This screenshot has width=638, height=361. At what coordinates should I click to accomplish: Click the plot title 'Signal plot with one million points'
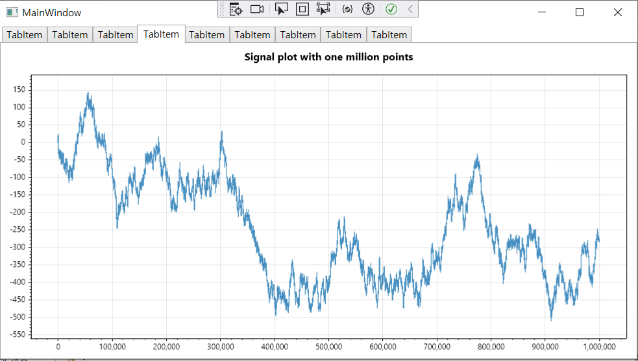point(329,57)
